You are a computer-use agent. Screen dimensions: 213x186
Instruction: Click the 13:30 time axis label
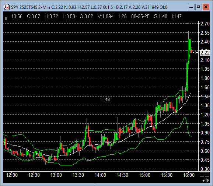click(78, 175)
